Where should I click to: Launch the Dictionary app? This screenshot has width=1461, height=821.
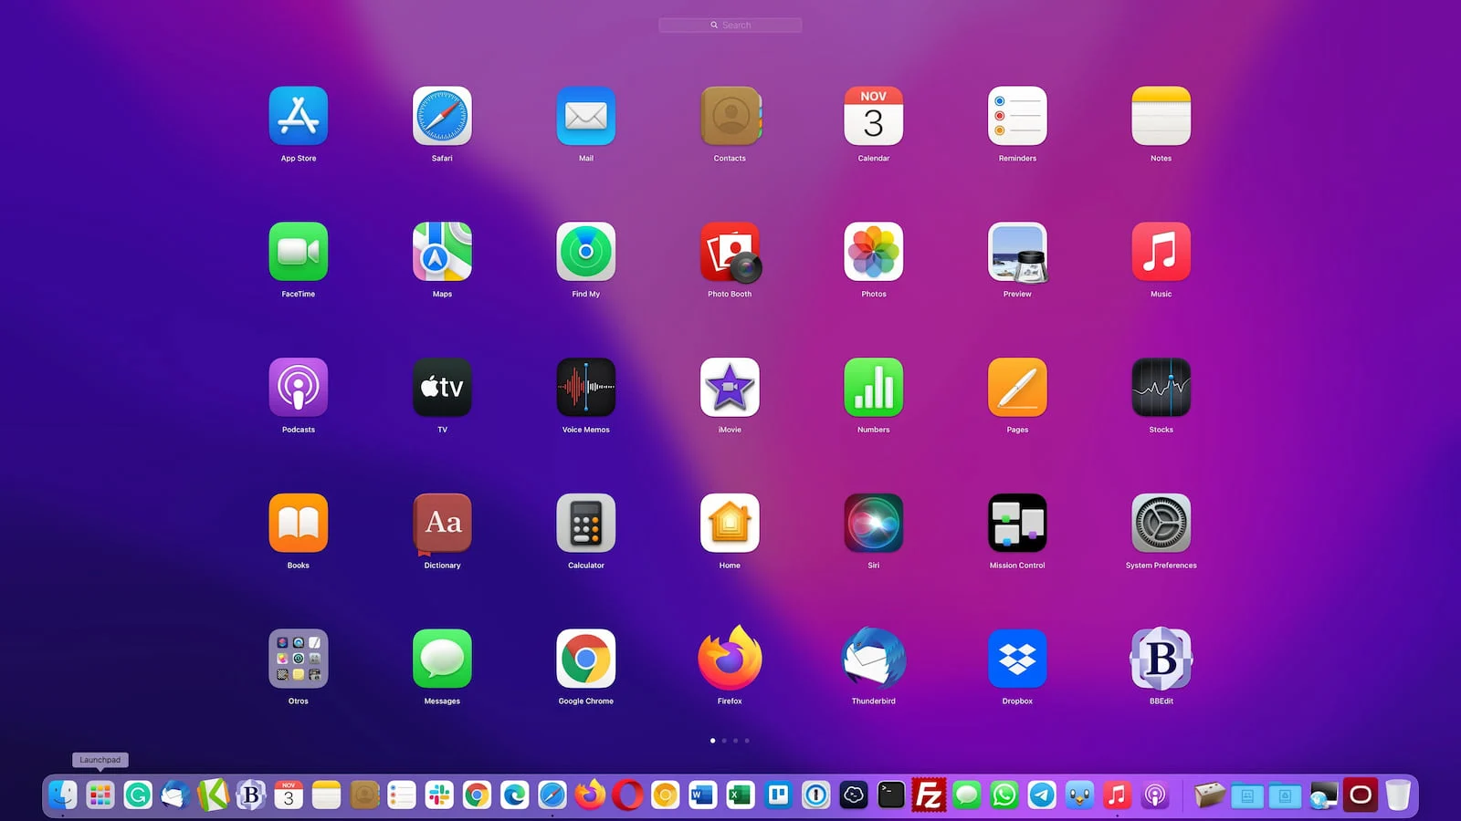(442, 524)
